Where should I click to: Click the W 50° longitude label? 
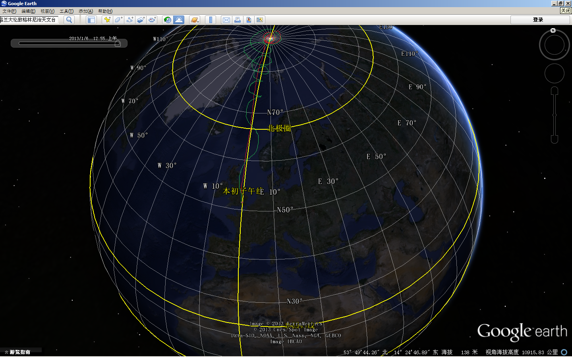[x=139, y=135]
